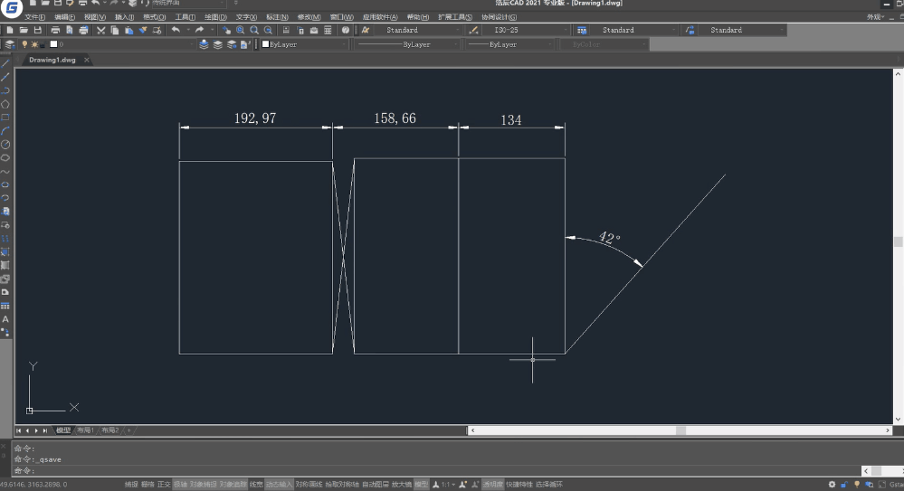Viewport: 904px width, 491px height.
Task: Click the Print Preview icon
Action: tap(69, 30)
